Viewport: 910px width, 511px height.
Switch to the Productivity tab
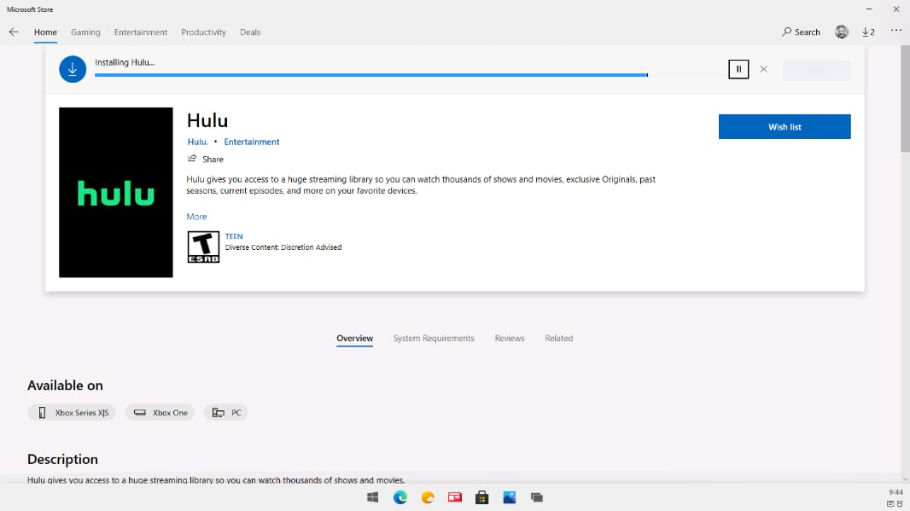203,32
